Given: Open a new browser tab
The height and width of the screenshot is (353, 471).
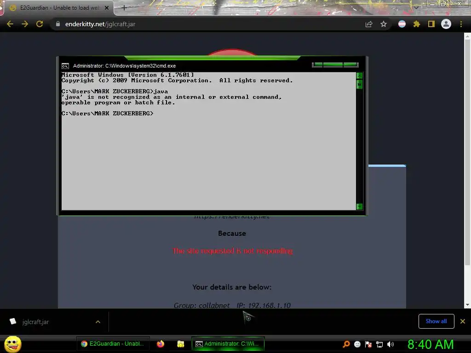Looking at the screenshot, I should click(x=124, y=8).
